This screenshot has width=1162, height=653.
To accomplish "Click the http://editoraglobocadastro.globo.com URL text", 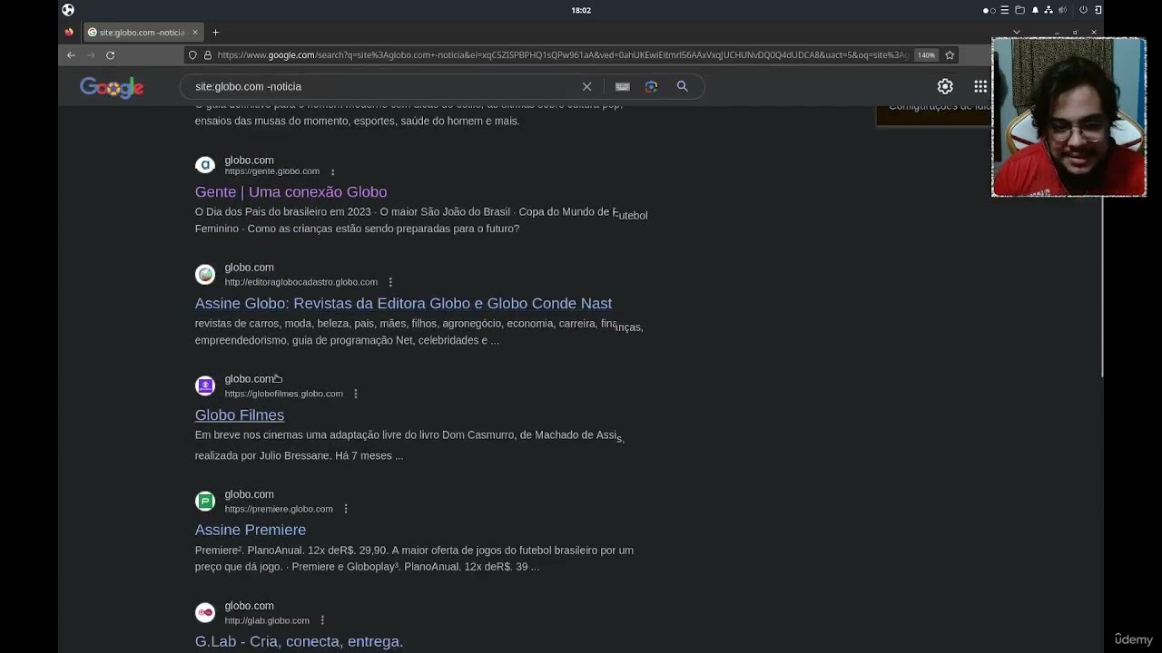I will pyautogui.click(x=301, y=282).
